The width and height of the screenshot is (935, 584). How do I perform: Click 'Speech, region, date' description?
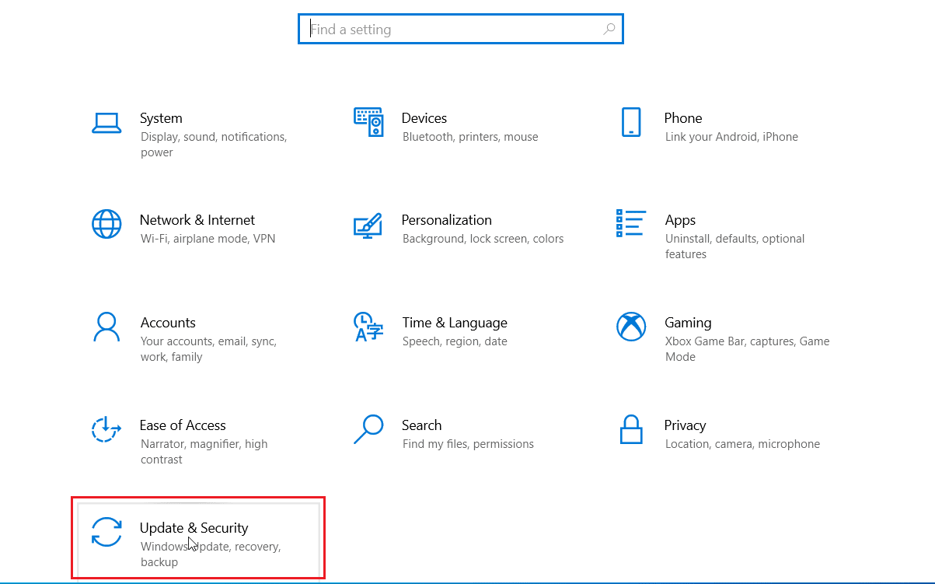pyautogui.click(x=455, y=341)
